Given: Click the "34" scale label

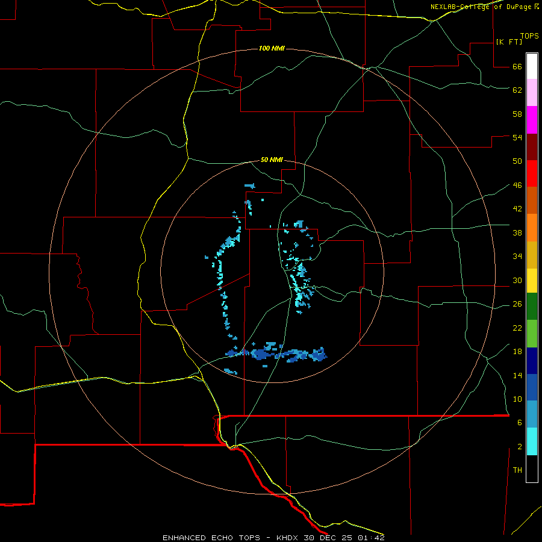Looking at the screenshot, I should (517, 257).
